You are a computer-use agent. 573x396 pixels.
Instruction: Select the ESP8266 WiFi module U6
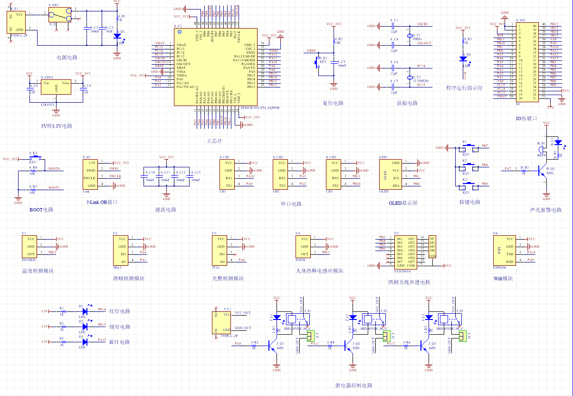[505, 251]
